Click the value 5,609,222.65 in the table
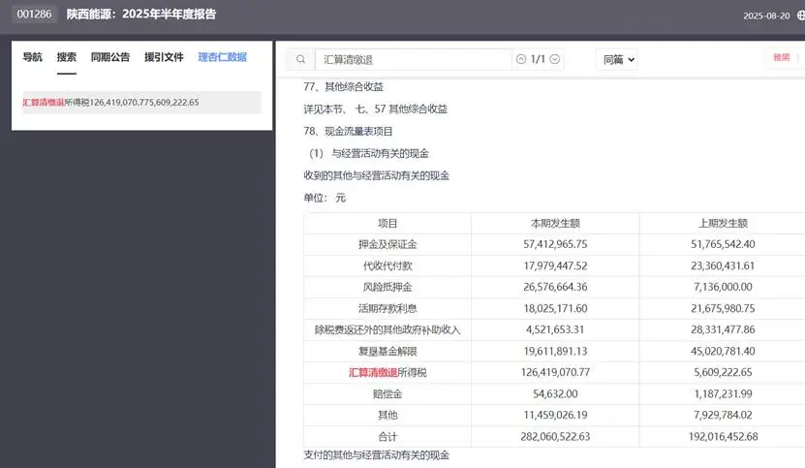 (723, 372)
